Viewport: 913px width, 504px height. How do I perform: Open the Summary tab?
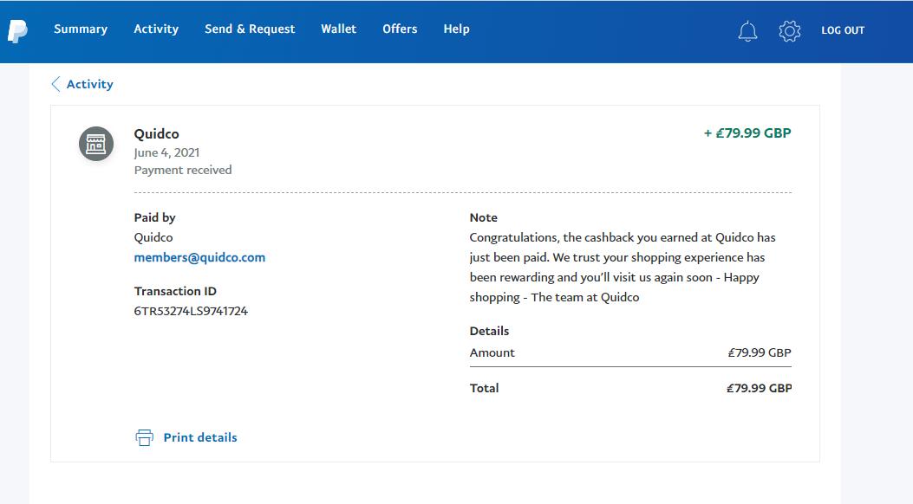(81, 29)
